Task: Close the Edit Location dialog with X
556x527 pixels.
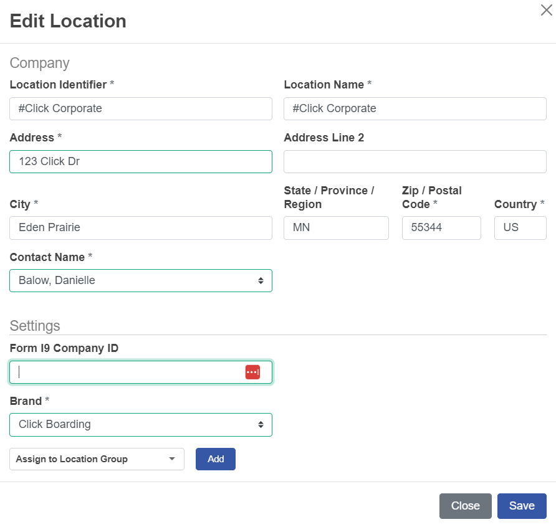Action: coord(546,10)
